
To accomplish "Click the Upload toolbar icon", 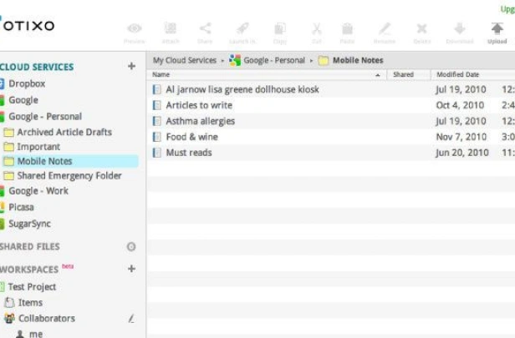I will [x=497, y=28].
